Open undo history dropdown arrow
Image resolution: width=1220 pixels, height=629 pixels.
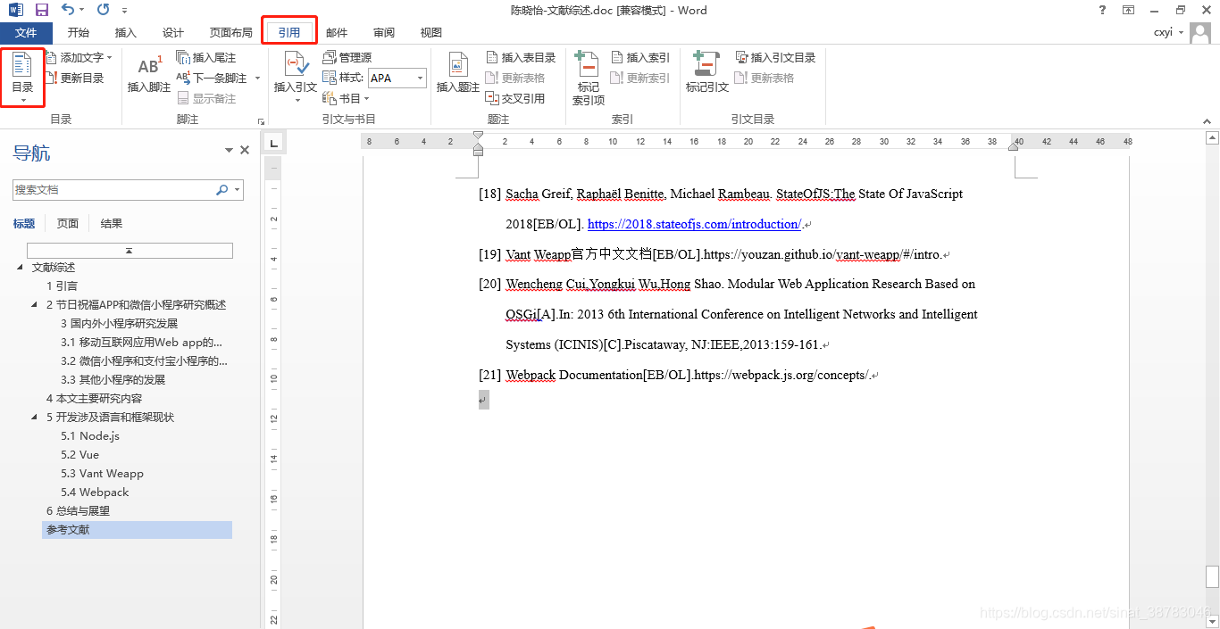click(x=81, y=10)
